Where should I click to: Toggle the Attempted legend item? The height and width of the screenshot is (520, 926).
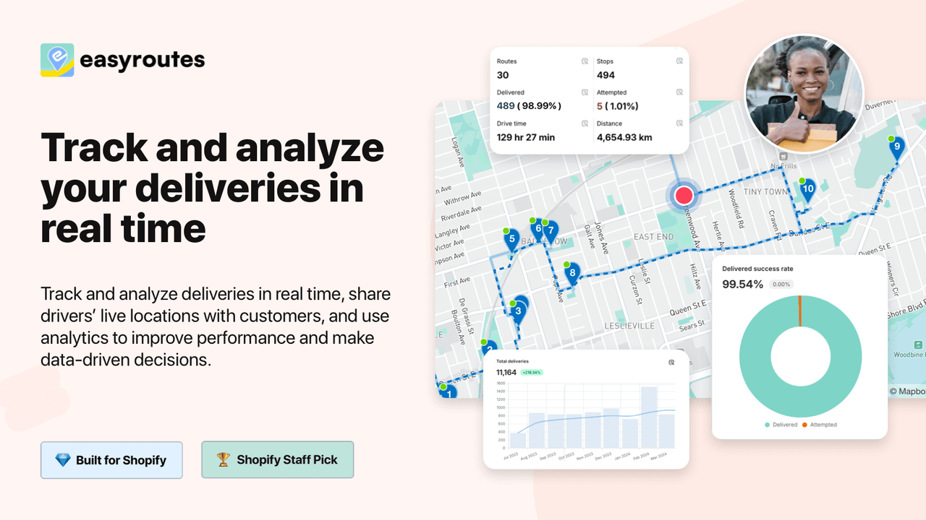pyautogui.click(x=825, y=425)
